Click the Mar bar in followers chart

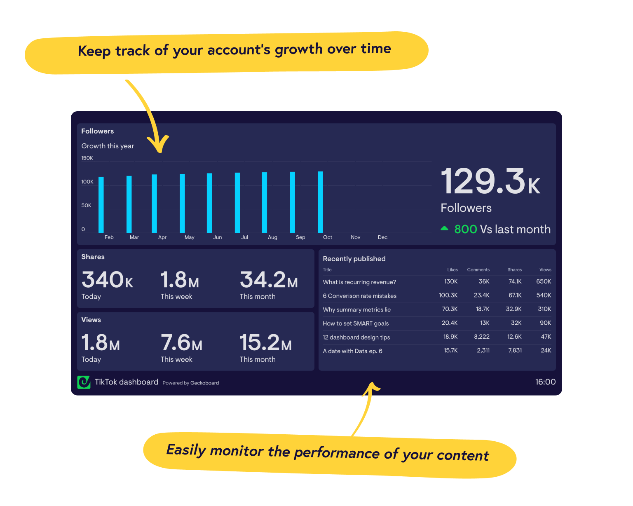tap(129, 204)
